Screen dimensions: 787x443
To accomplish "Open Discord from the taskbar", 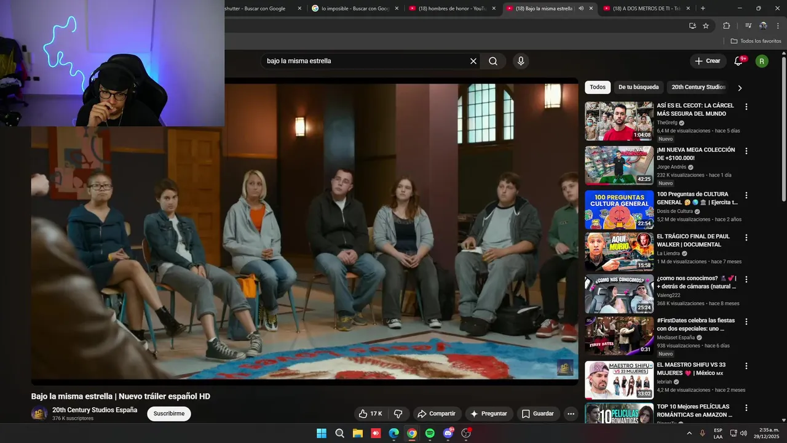I will (x=448, y=433).
